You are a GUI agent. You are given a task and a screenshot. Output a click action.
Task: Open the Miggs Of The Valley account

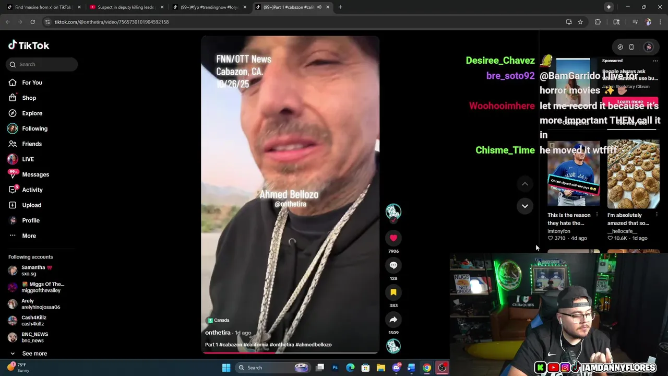pyautogui.click(x=37, y=287)
